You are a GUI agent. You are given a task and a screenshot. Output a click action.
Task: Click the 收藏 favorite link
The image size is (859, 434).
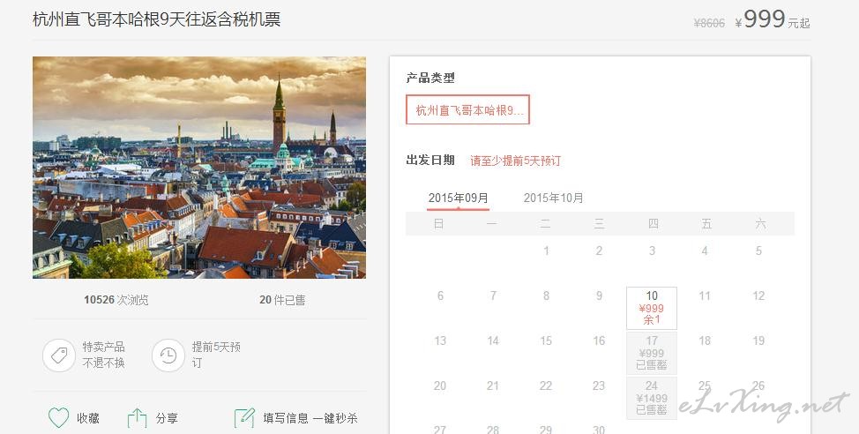click(x=87, y=419)
